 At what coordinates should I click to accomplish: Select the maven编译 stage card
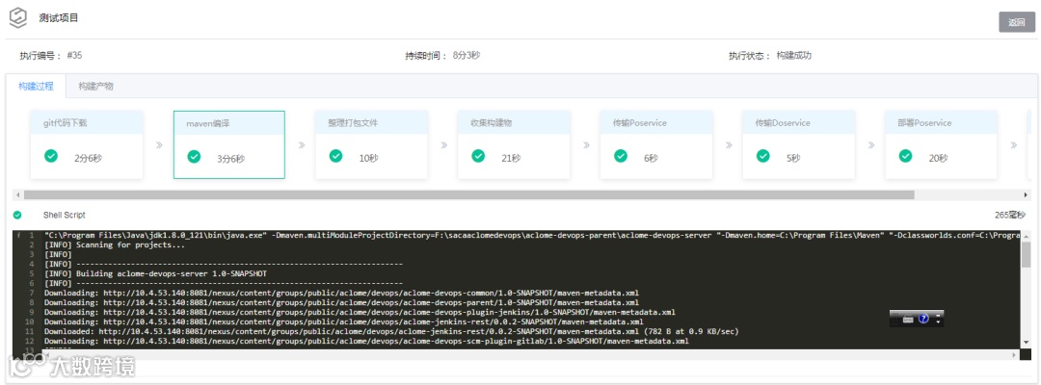(x=229, y=144)
